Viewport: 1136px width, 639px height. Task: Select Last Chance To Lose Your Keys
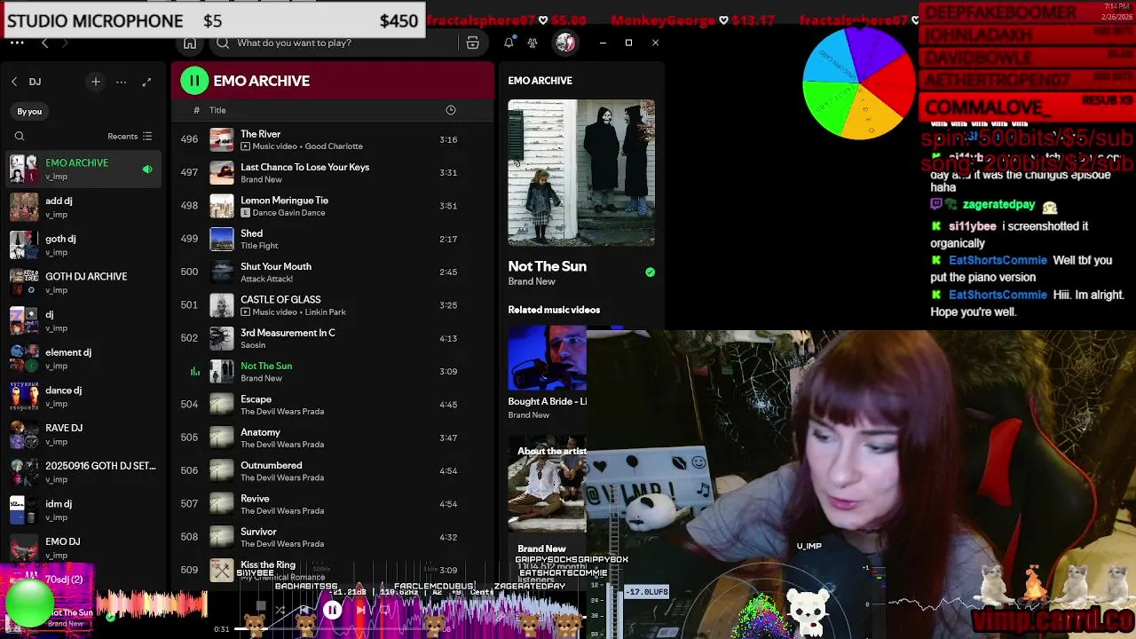[x=332, y=172]
